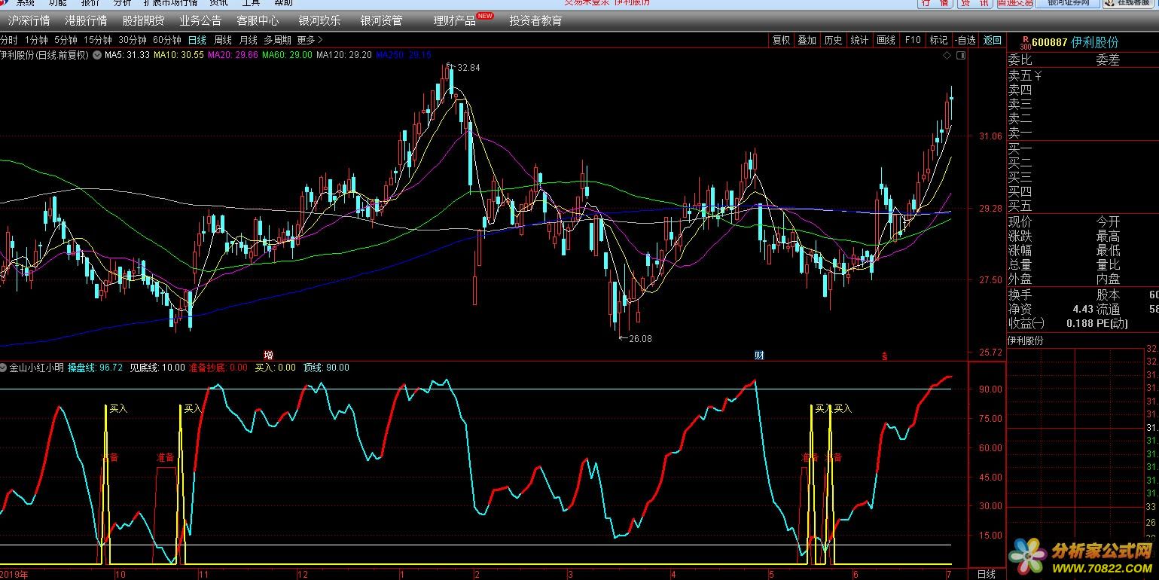Open 多周期 multi-period view
This screenshot has width=1159, height=580.
click(x=277, y=40)
